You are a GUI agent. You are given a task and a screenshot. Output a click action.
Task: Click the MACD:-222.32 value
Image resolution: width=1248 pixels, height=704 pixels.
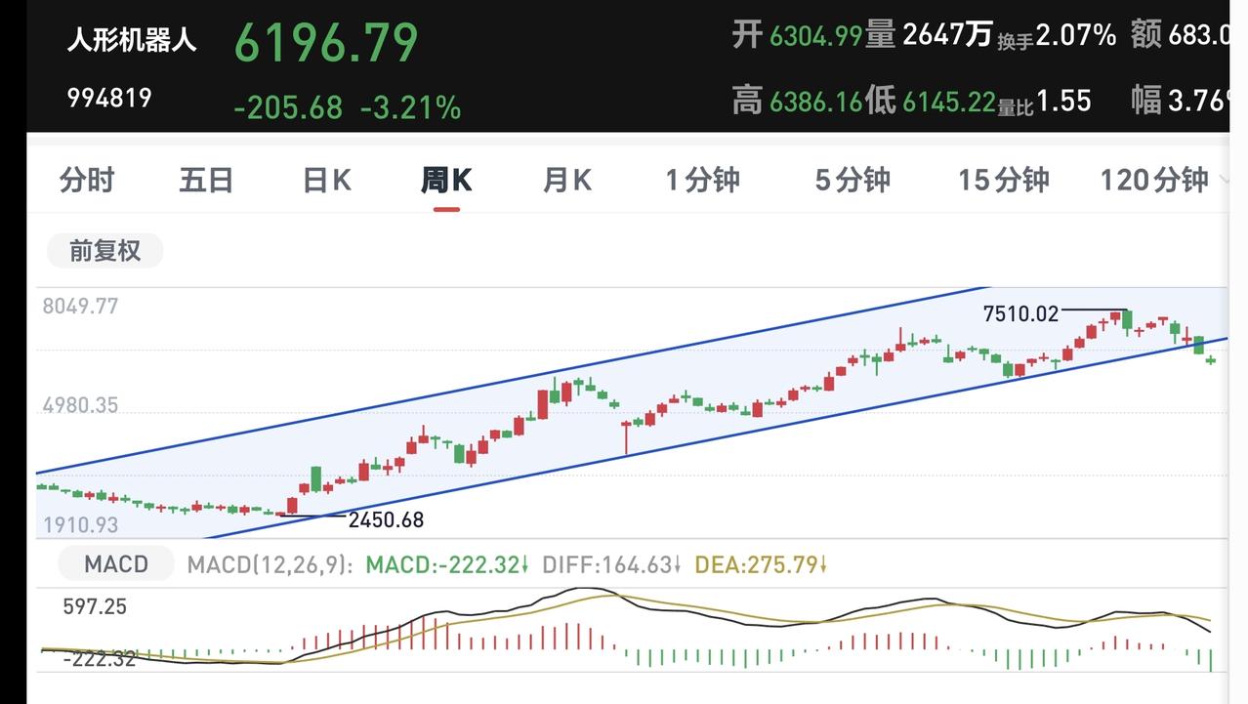tap(447, 564)
